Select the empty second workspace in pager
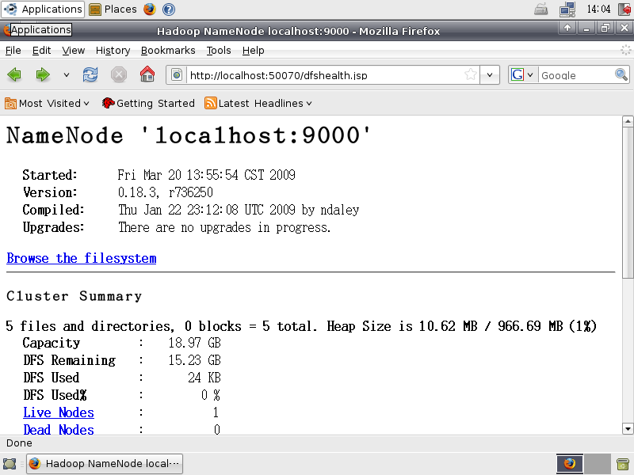Image resolution: width=634 pixels, height=475 pixels. [598, 463]
